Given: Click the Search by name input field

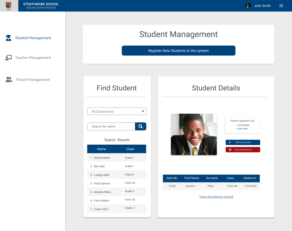Looking at the screenshot, I should 112,126.
